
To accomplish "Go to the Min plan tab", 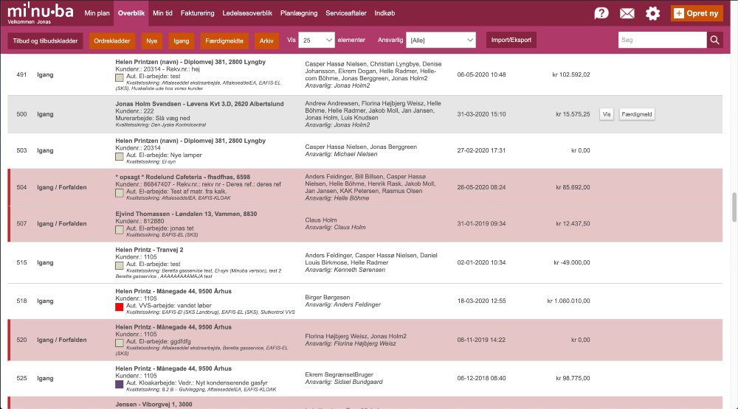I will pyautogui.click(x=97, y=13).
